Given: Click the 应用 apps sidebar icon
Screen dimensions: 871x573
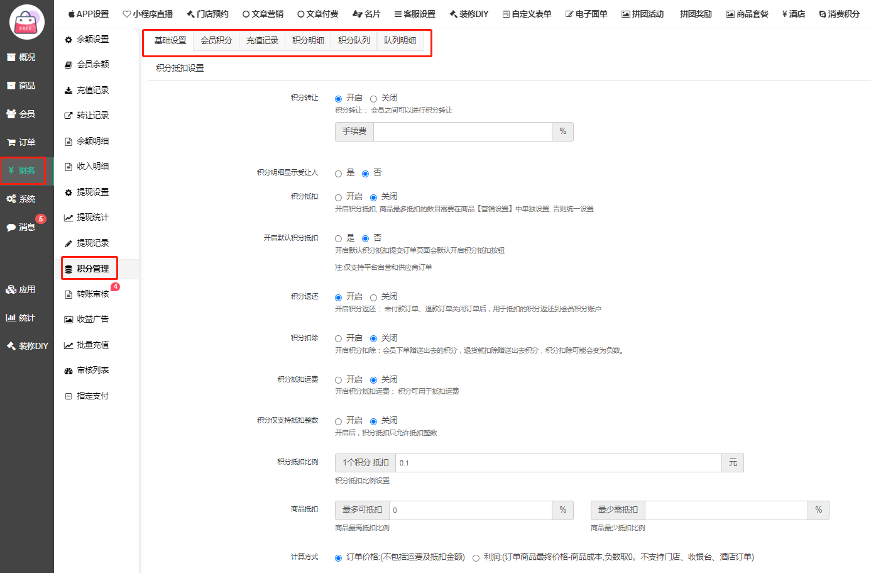Looking at the screenshot, I should [11, 290].
